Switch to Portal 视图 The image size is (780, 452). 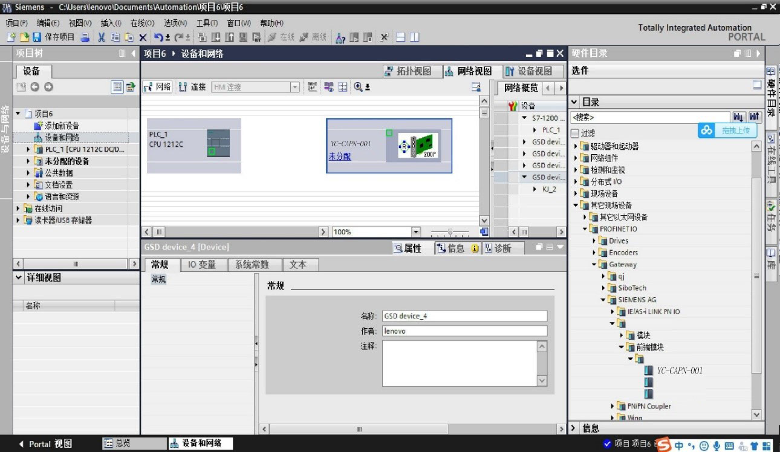coord(46,444)
